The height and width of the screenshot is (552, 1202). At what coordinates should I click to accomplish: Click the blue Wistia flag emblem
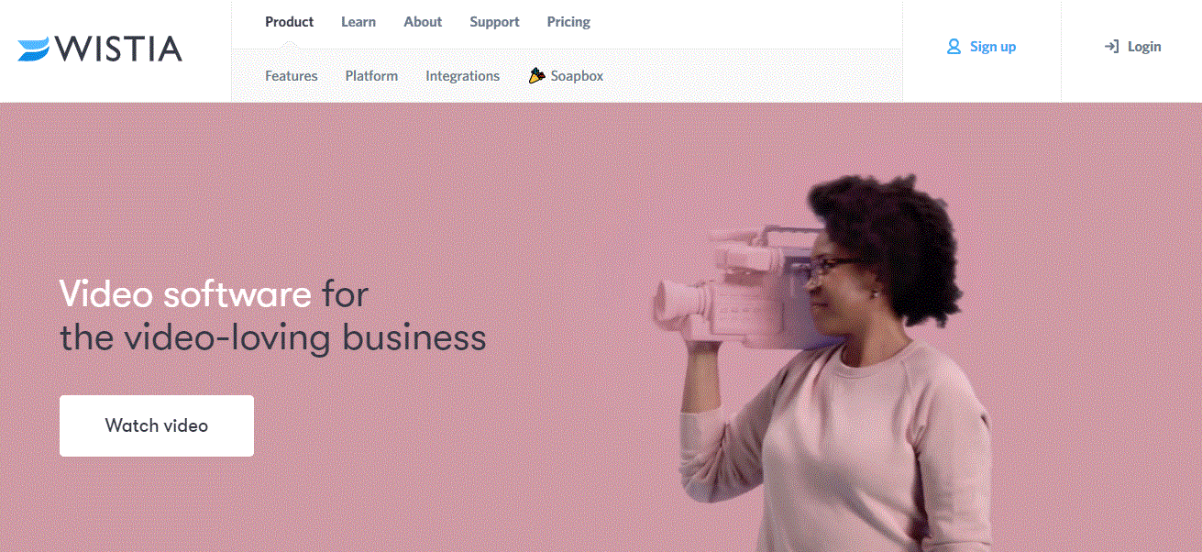click(34, 50)
